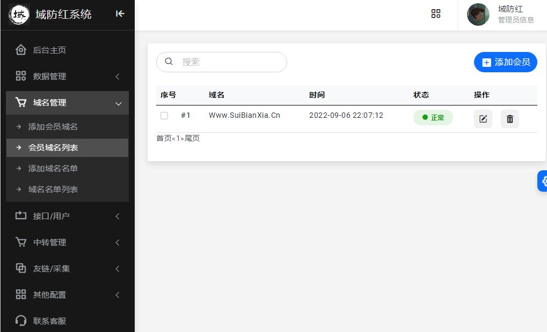Click the headset icon for 联系客服
Image resolution: width=547 pixels, height=332 pixels.
pyautogui.click(x=21, y=321)
